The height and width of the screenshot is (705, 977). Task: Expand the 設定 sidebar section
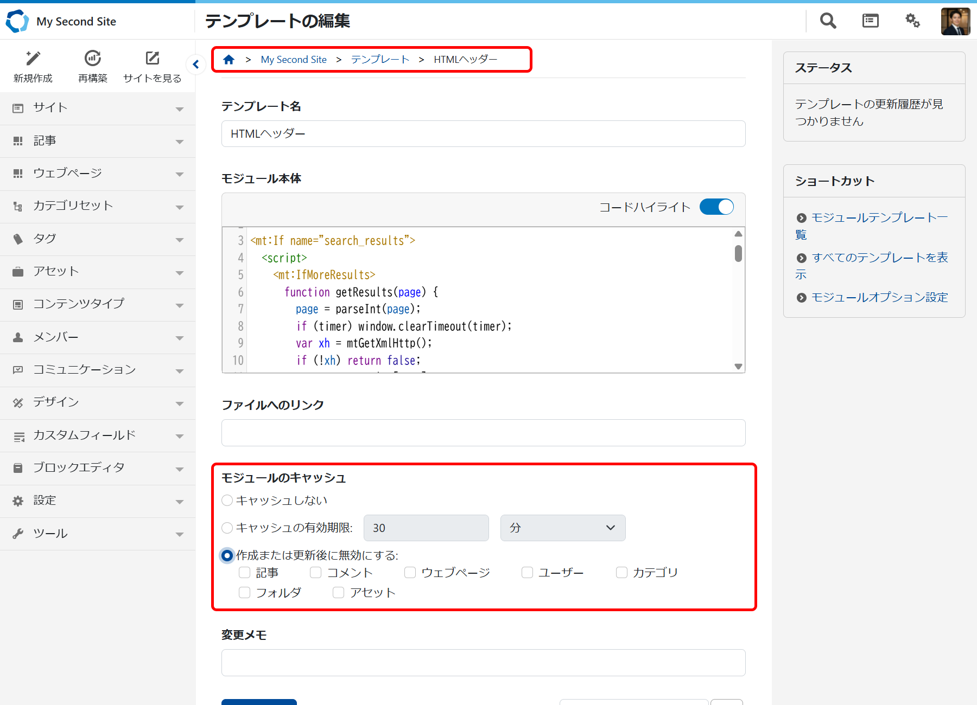coord(98,501)
